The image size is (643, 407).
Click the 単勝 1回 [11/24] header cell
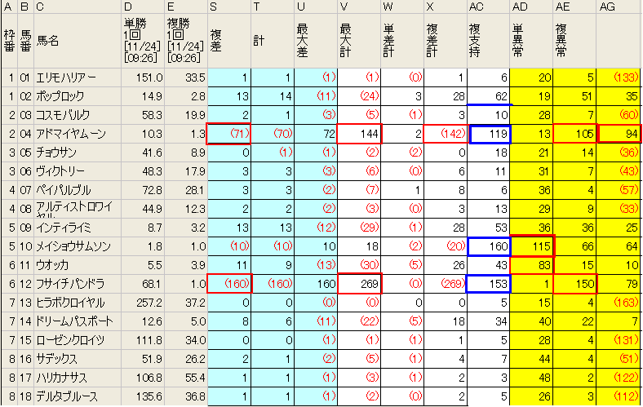pyautogui.click(x=143, y=41)
